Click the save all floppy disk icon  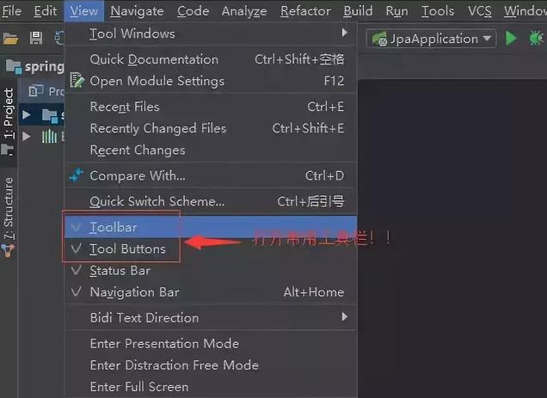(x=36, y=38)
